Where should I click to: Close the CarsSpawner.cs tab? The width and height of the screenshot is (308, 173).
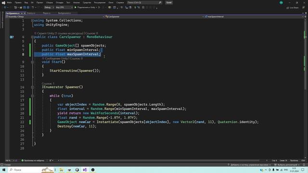[25, 13]
